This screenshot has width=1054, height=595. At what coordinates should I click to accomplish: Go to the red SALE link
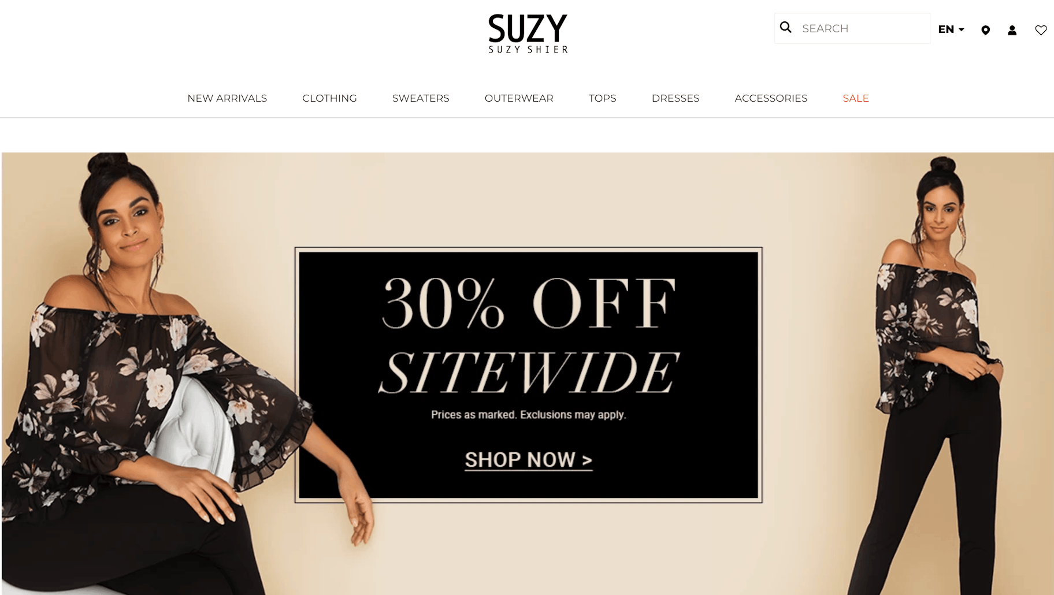pyautogui.click(x=856, y=98)
